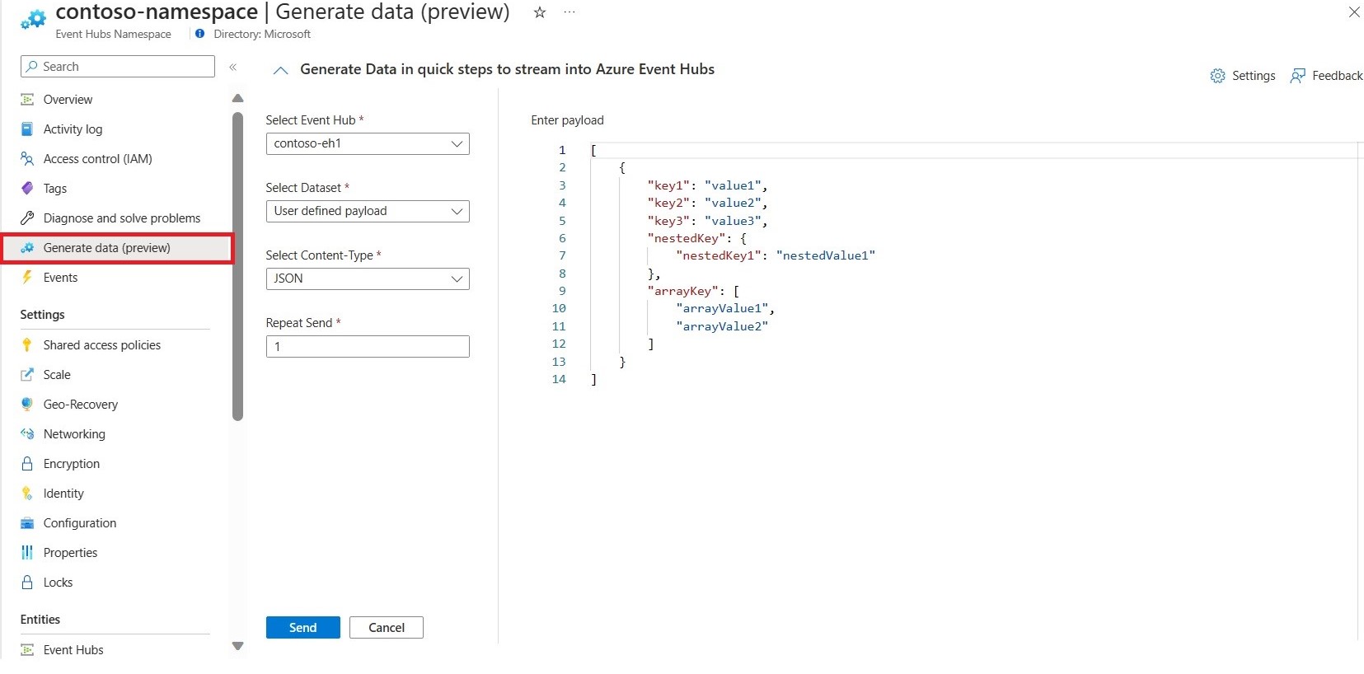1364x674 pixels.
Task: Open the Select Event Hub dropdown
Action: point(368,143)
